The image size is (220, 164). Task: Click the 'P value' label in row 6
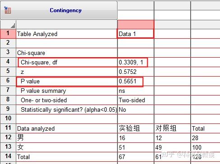pos(30,81)
